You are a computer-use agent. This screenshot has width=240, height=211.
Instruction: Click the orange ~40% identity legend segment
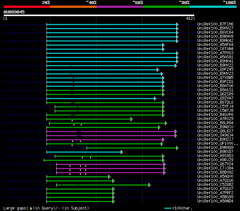(73, 7)
